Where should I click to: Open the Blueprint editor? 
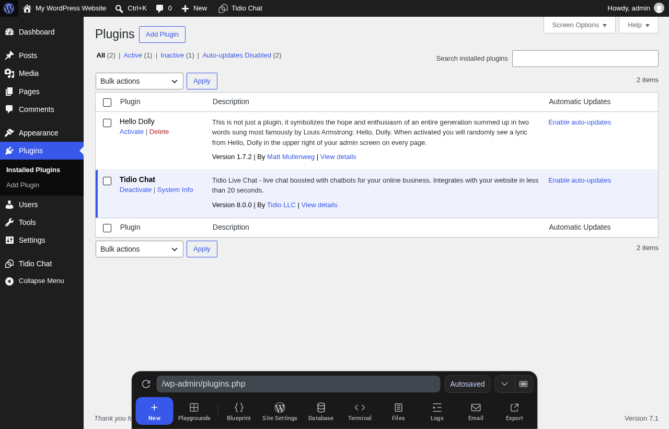coord(239,411)
